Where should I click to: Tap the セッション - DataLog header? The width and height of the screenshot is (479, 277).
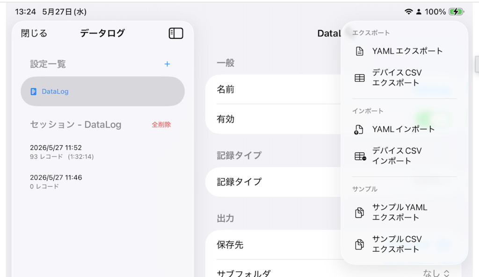coord(76,124)
